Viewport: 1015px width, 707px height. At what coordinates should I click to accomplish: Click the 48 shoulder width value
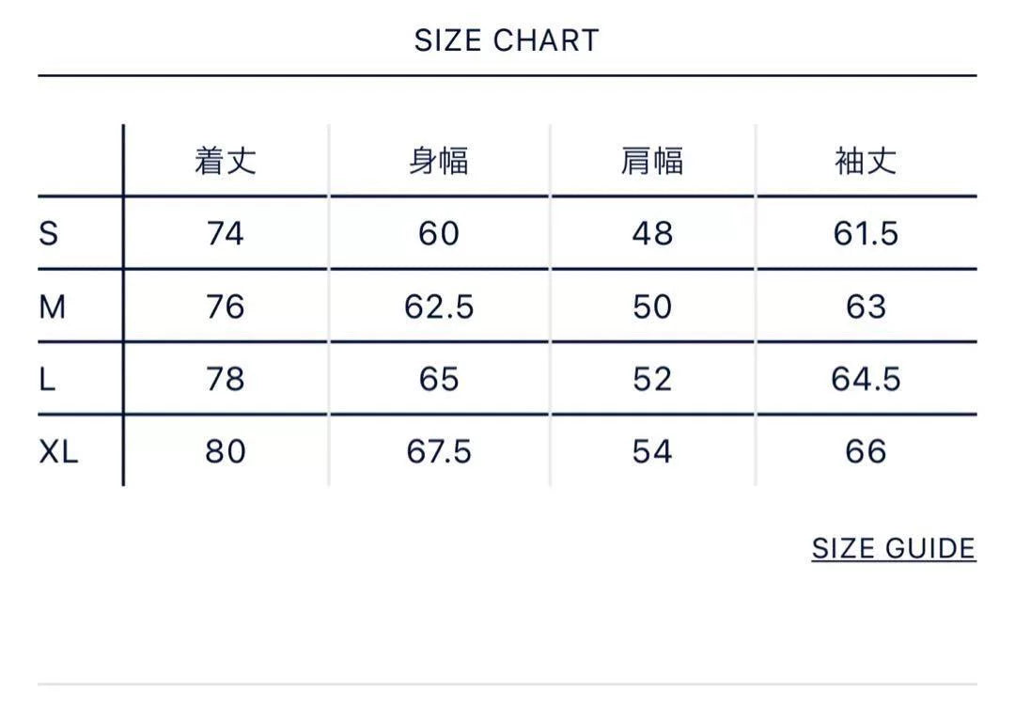tap(652, 233)
